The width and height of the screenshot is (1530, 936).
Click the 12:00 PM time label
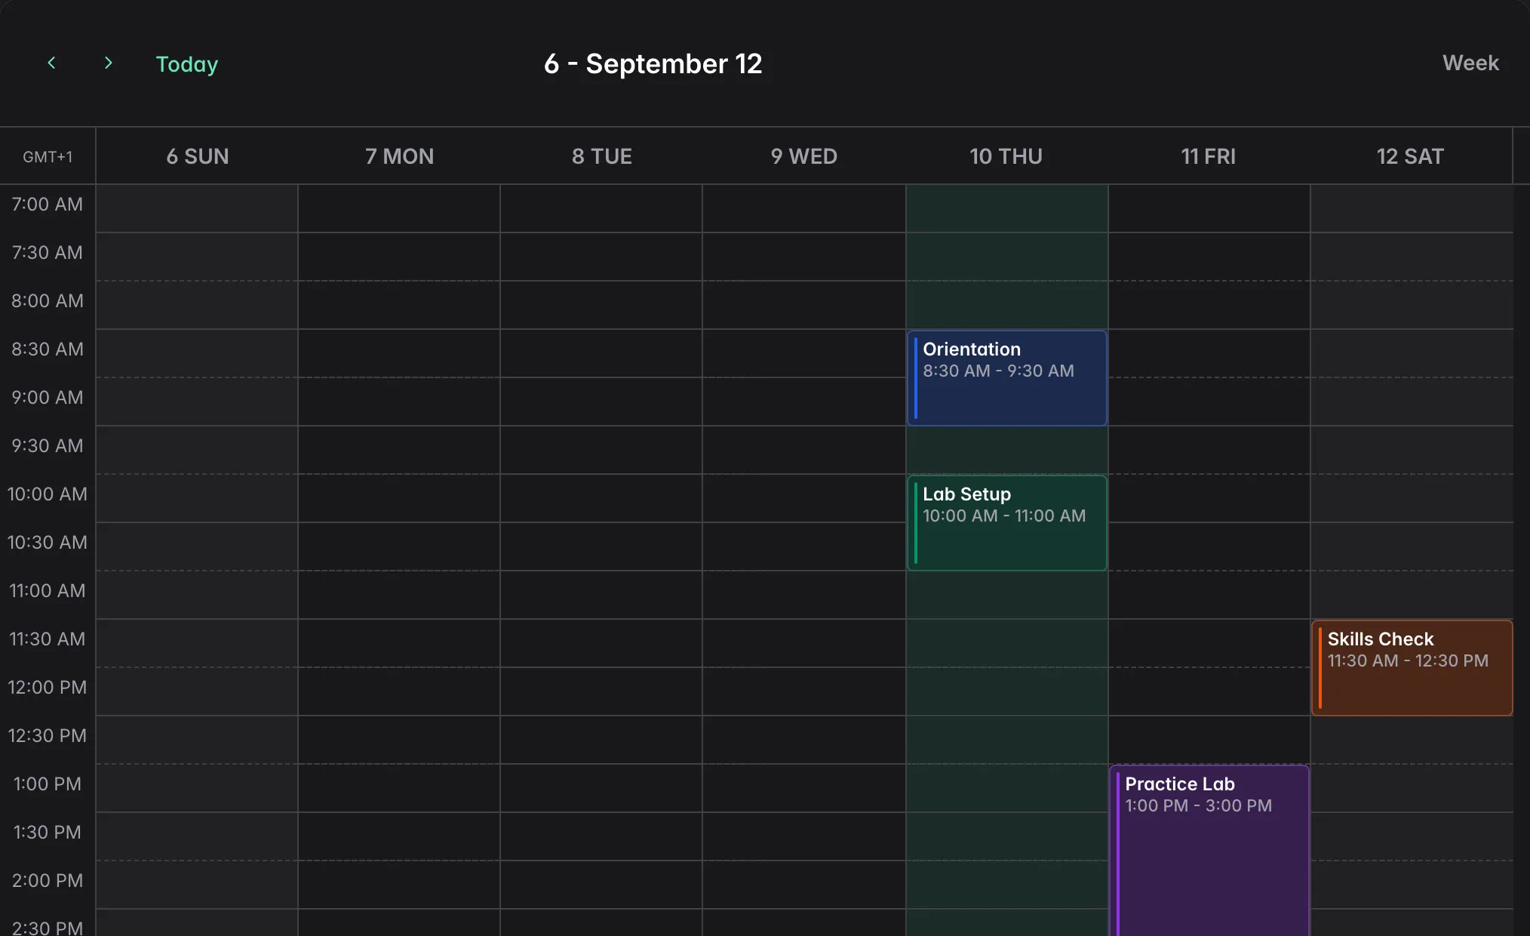click(48, 688)
